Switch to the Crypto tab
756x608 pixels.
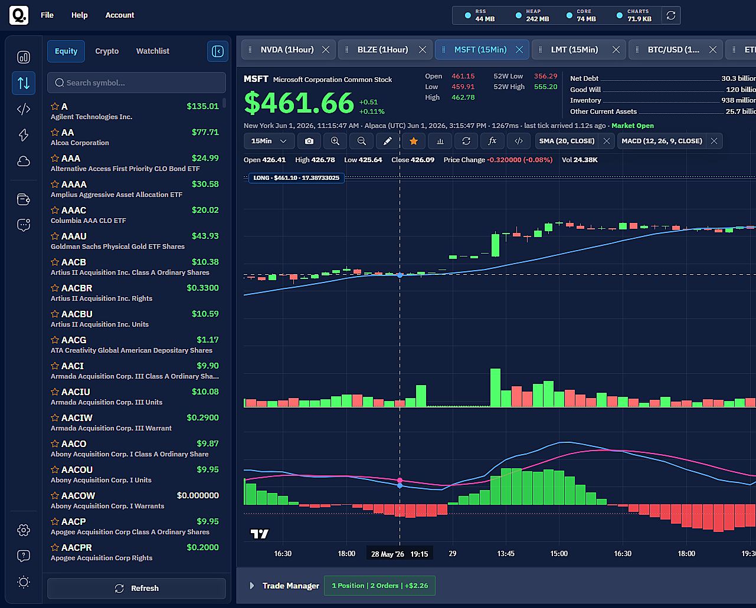coord(107,51)
